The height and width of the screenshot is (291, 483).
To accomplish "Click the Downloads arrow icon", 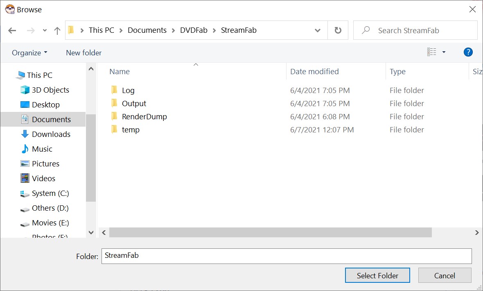I will tap(25, 134).
